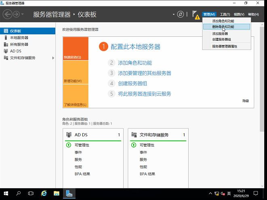
Task: Click the 本地服务器 sidebar icon
Action: click(6, 38)
